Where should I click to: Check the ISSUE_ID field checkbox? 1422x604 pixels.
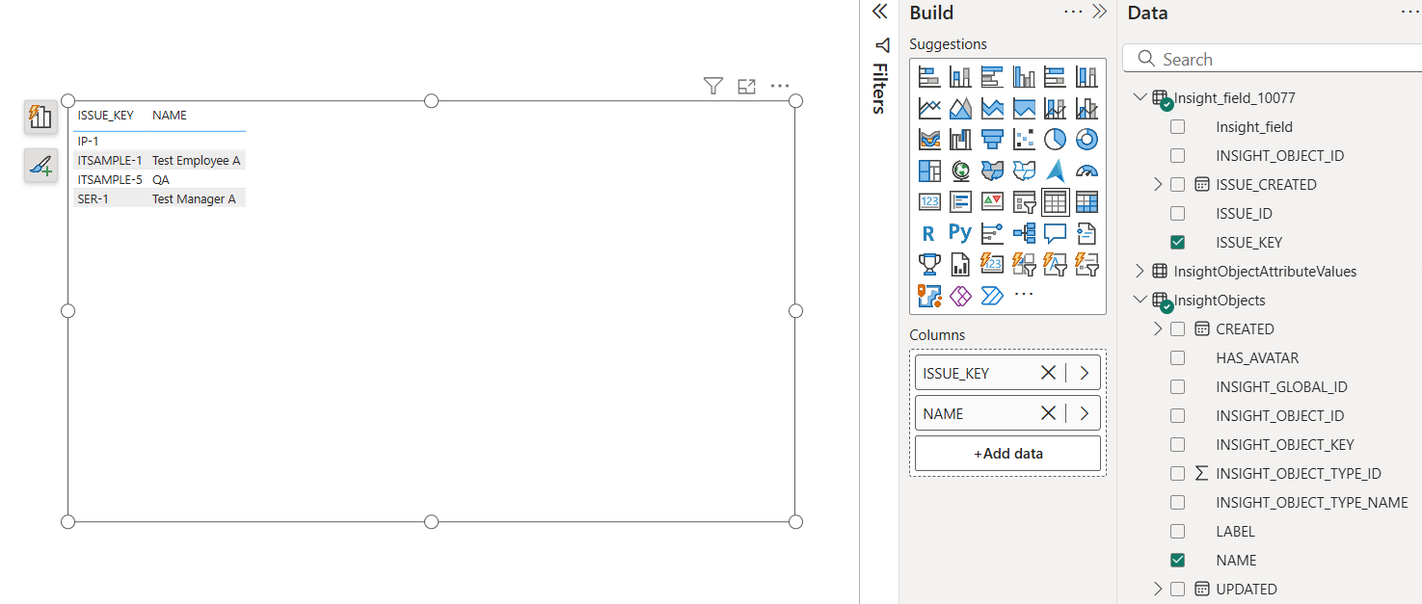1177,214
